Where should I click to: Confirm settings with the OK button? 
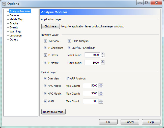coord(108,122)
